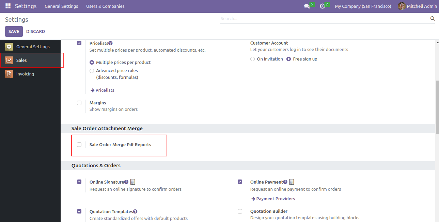Click 'Request an online signature to confirm orders'
This screenshot has height=222, width=439.
[136, 189]
